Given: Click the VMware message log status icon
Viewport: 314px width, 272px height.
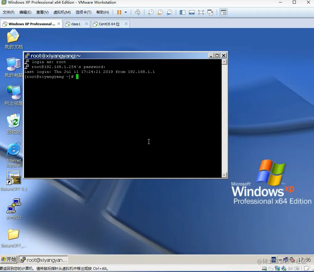Looking at the screenshot, I should [x=306, y=268].
